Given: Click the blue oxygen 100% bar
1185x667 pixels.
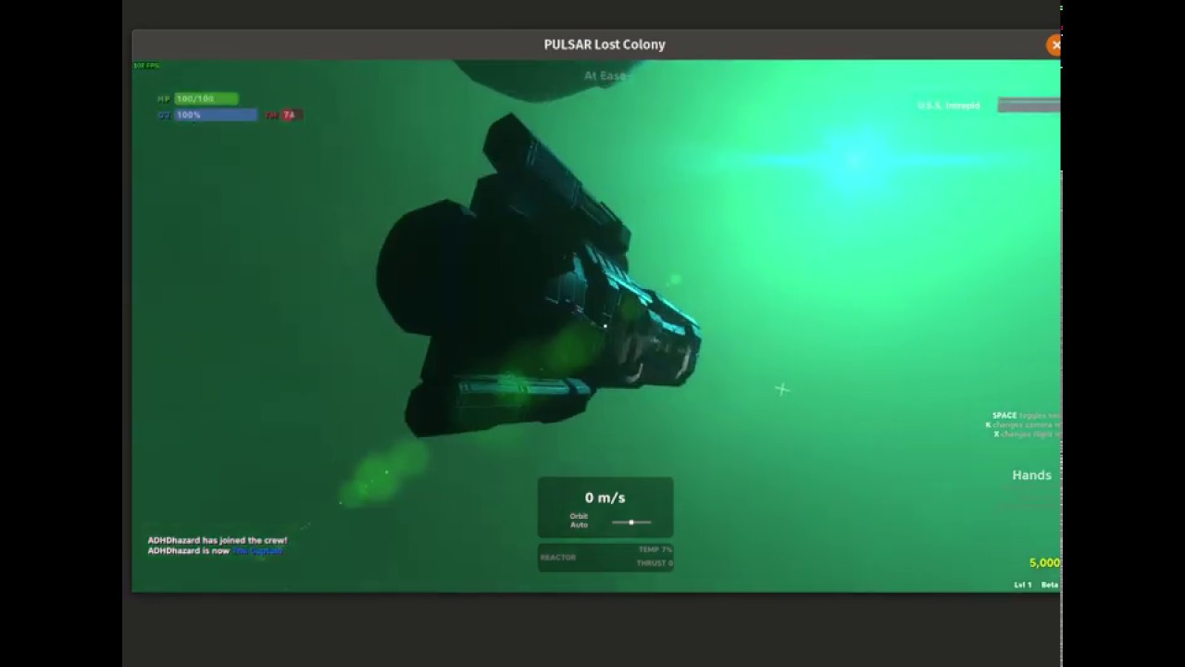Looking at the screenshot, I should [x=216, y=115].
